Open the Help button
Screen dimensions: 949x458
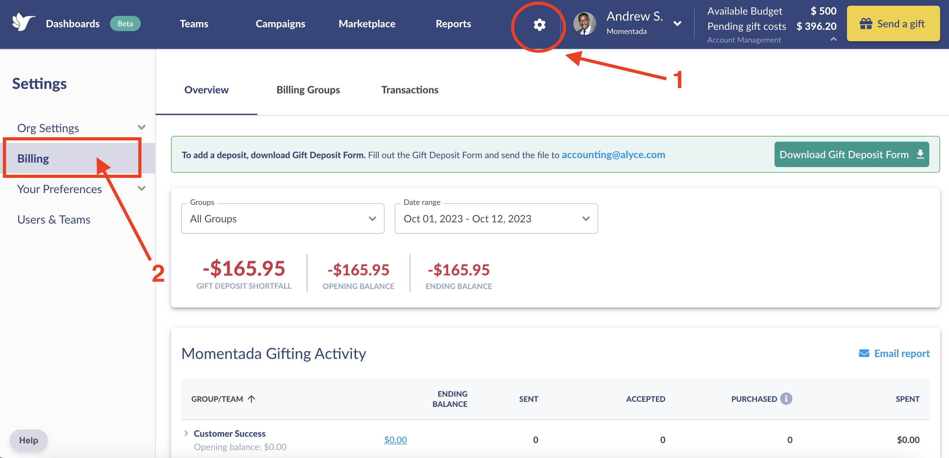pos(28,440)
